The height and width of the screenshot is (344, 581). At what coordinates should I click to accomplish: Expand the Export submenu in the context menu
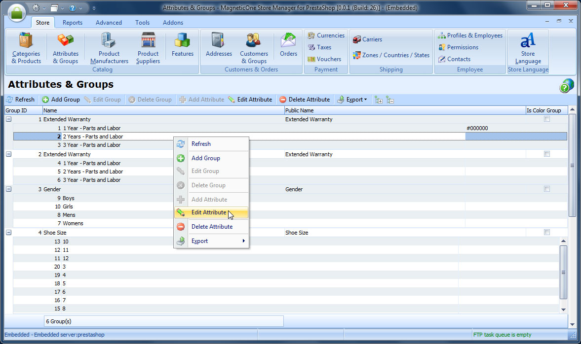[x=211, y=241]
